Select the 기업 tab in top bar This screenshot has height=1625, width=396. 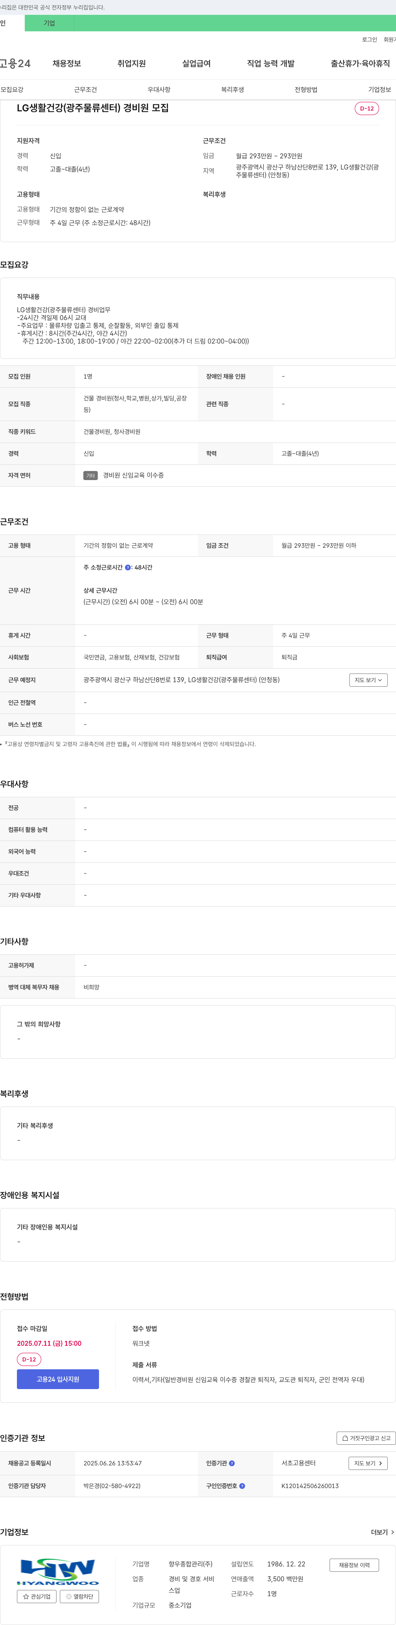[49, 24]
